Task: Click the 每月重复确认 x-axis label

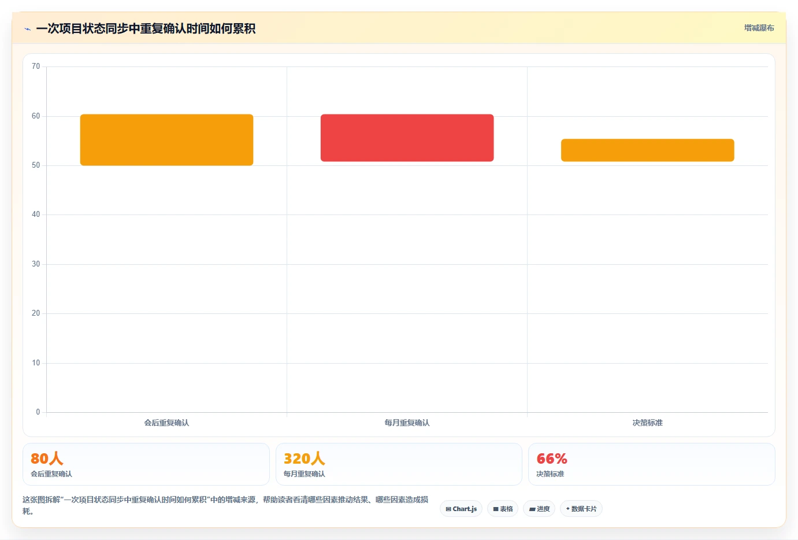Action: (x=407, y=423)
